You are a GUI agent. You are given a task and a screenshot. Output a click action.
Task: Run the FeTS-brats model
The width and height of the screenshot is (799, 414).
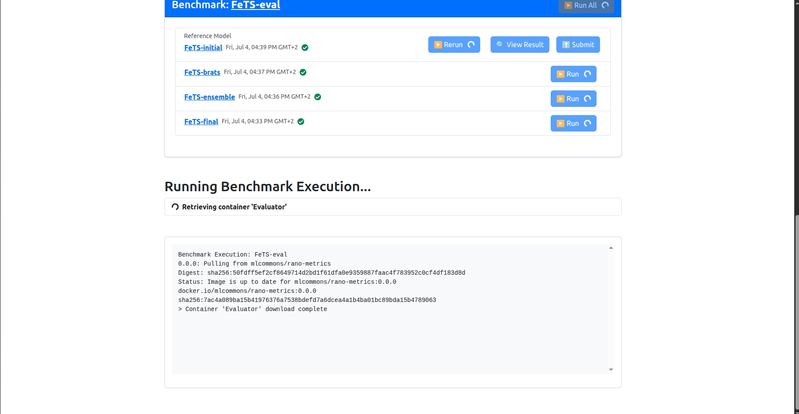click(574, 74)
